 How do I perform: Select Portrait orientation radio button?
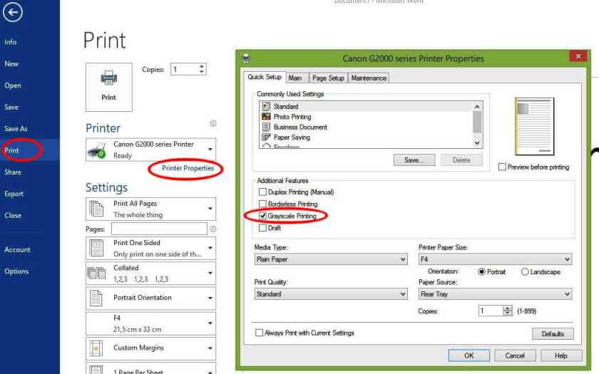coord(482,271)
